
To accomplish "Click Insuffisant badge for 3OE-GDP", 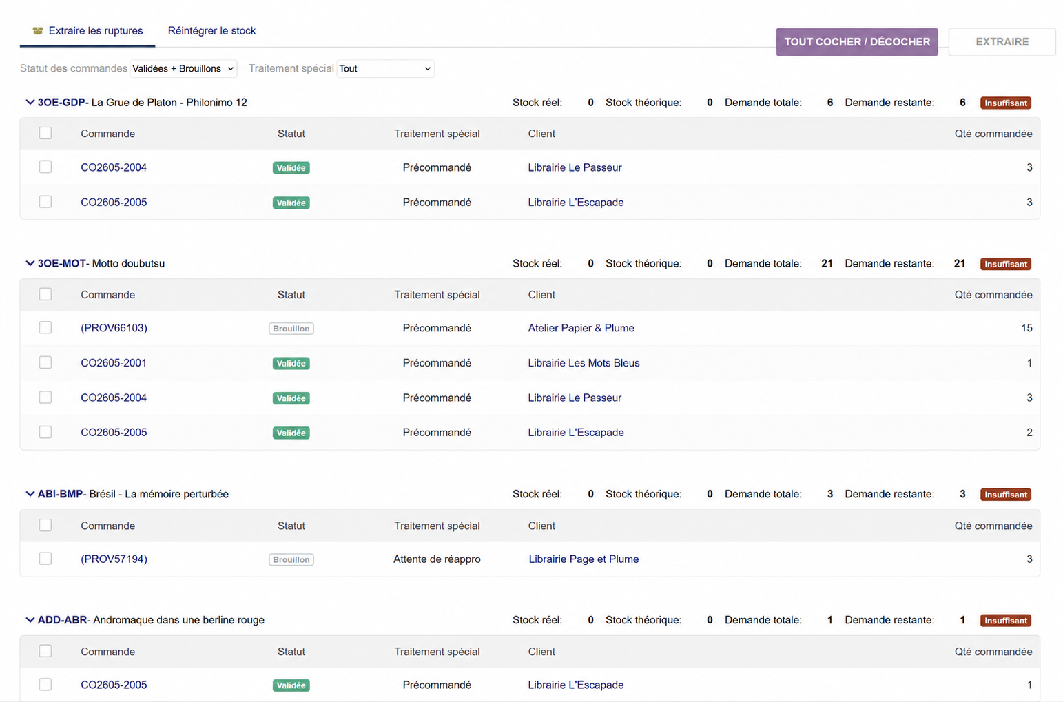I will click(1005, 103).
